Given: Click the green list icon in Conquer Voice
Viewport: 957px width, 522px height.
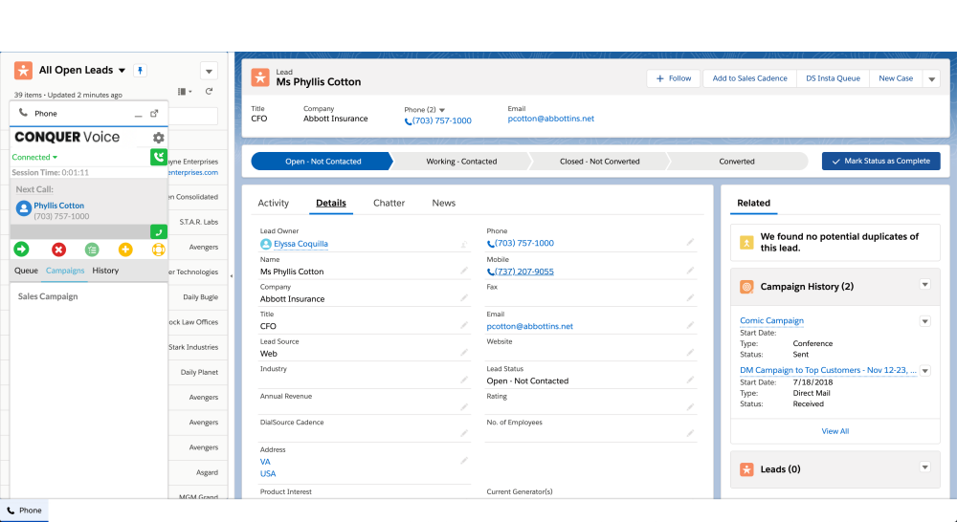Looking at the screenshot, I should pos(92,250).
